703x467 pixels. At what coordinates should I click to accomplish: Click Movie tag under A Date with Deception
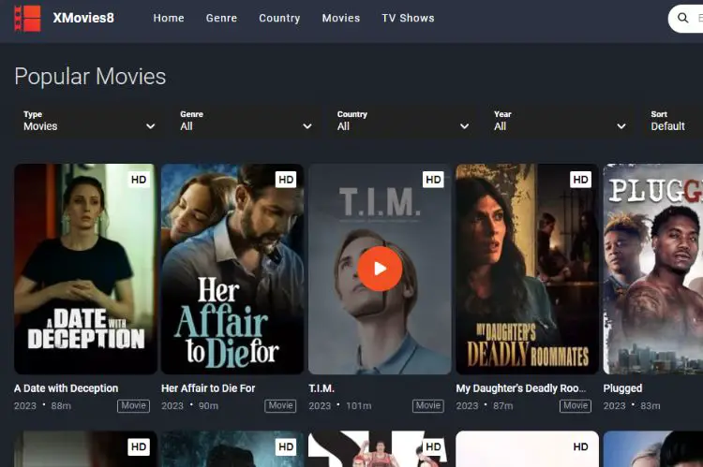[x=134, y=405]
